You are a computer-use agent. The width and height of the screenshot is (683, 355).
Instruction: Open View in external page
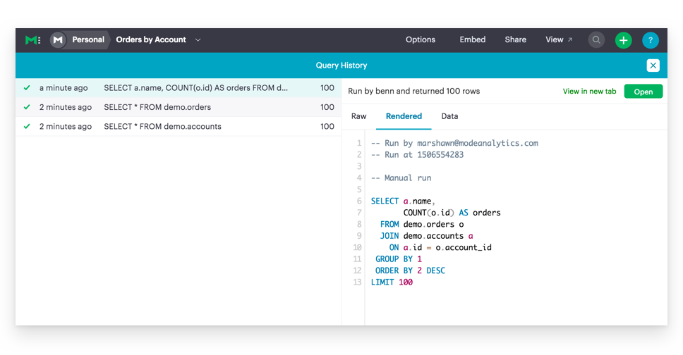click(x=559, y=39)
